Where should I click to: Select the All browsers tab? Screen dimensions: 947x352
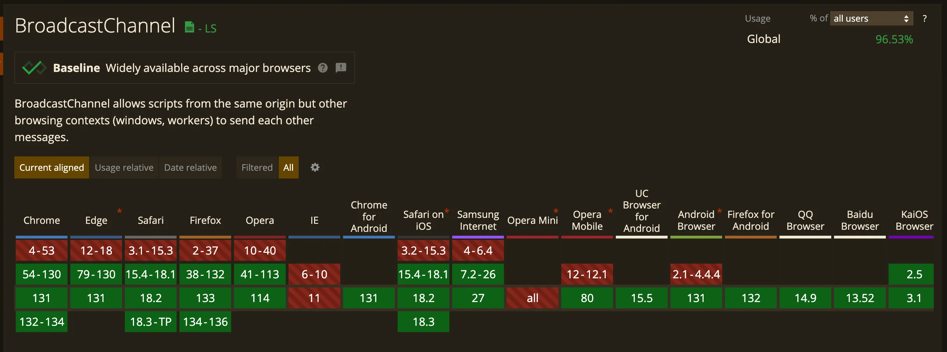pos(288,167)
